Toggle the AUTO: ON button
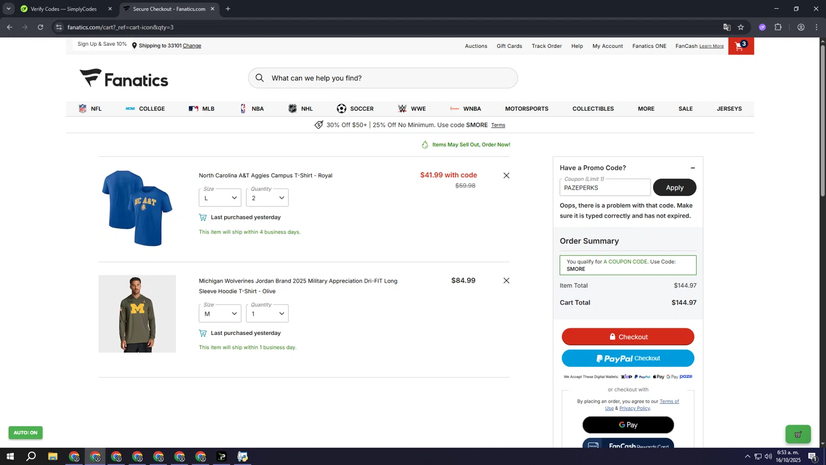This screenshot has width=826, height=465. [25, 433]
